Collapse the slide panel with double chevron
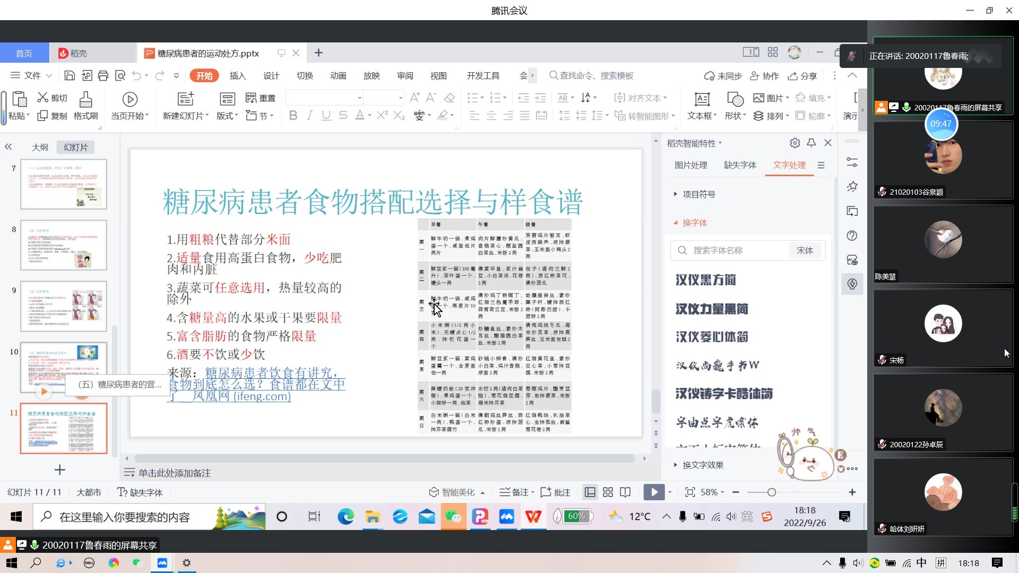Viewport: 1019px width, 573px height. [8, 147]
